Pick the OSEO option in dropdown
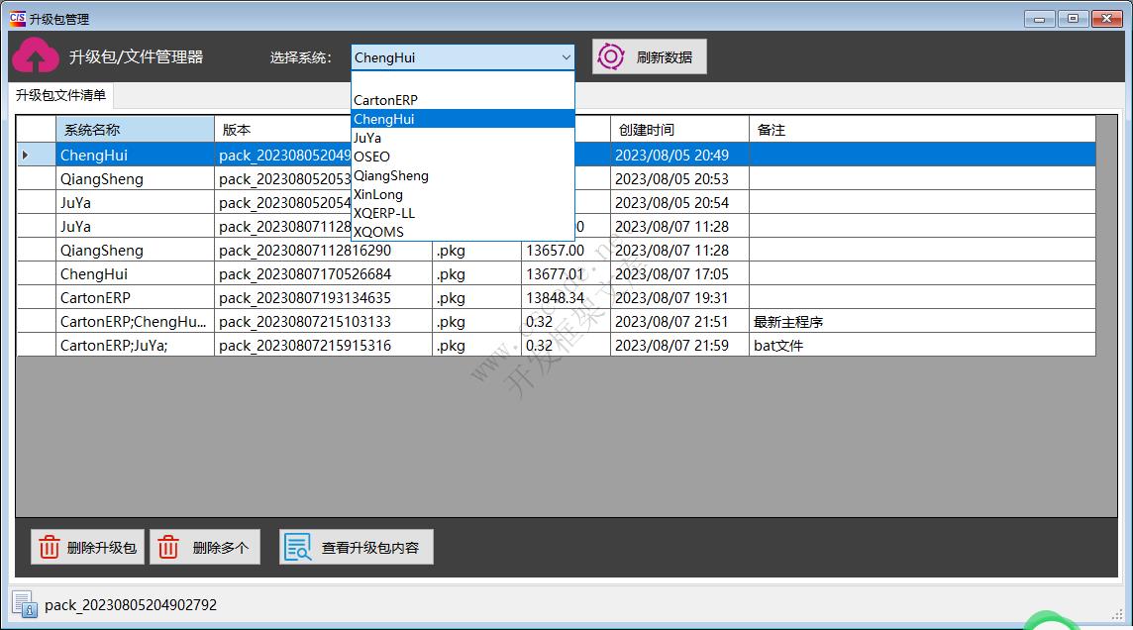1133x630 pixels. 371,157
